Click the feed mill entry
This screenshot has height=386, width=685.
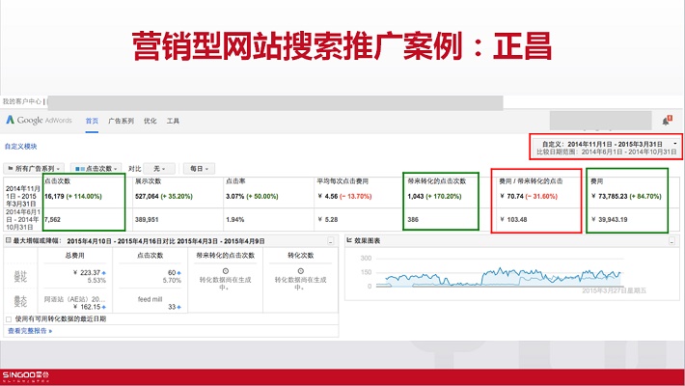(150, 299)
